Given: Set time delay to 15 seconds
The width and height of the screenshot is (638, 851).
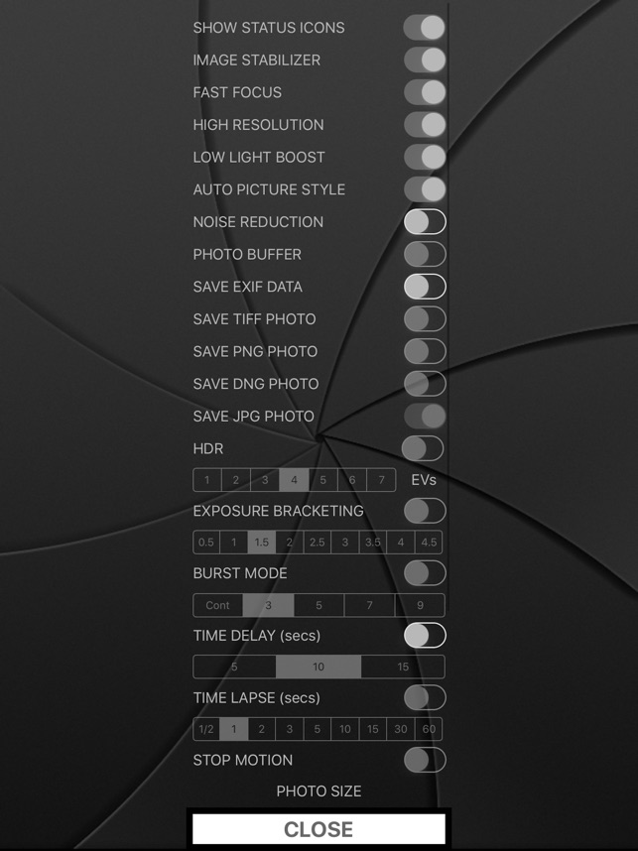Looking at the screenshot, I should pos(403,668).
